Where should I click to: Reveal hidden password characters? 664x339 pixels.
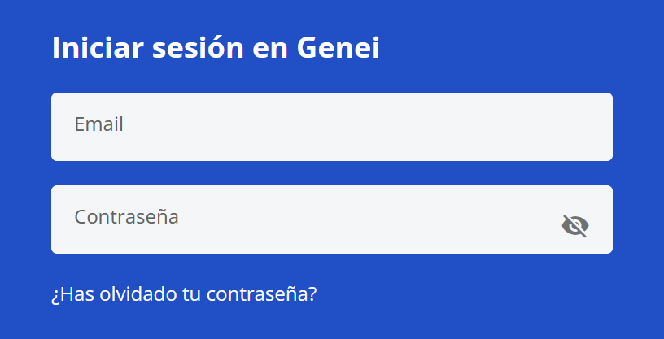pos(575,225)
